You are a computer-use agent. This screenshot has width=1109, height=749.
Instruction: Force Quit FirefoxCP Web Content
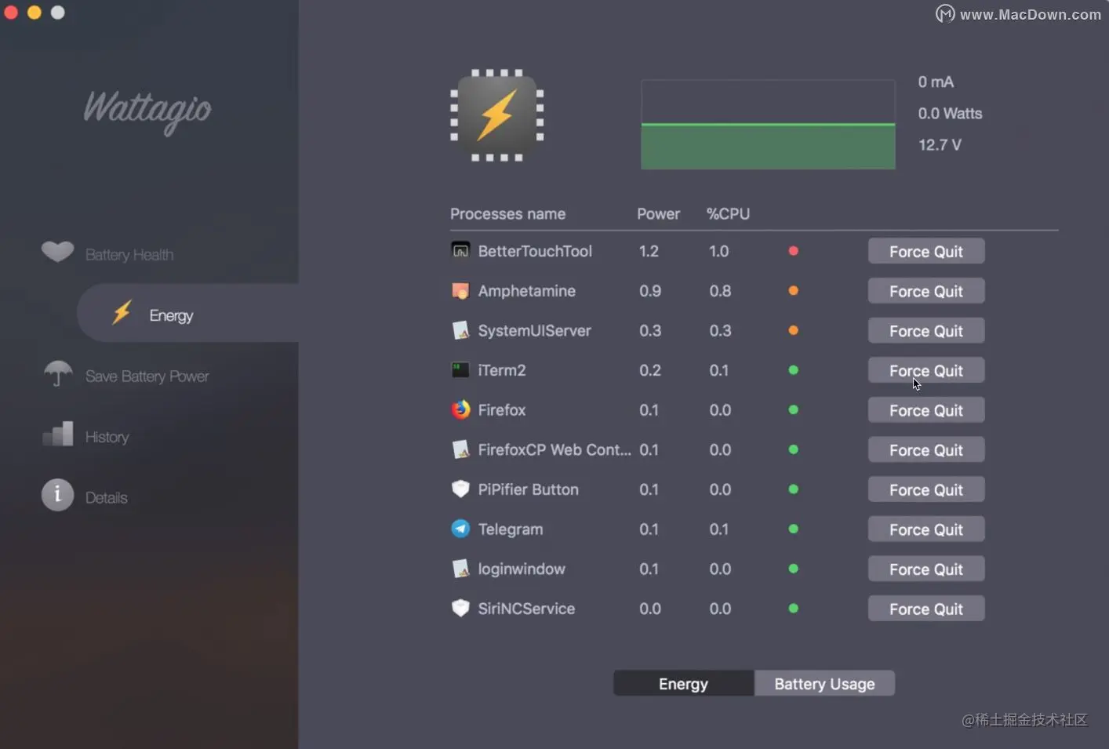tap(926, 450)
